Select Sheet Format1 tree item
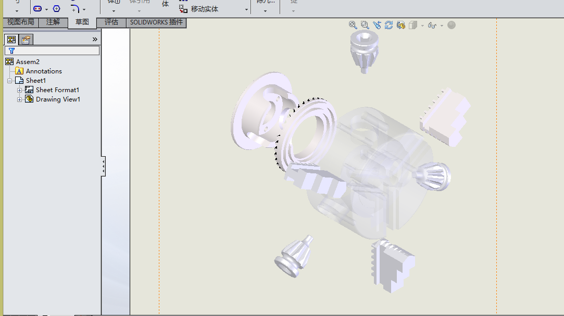 pyautogui.click(x=58, y=90)
